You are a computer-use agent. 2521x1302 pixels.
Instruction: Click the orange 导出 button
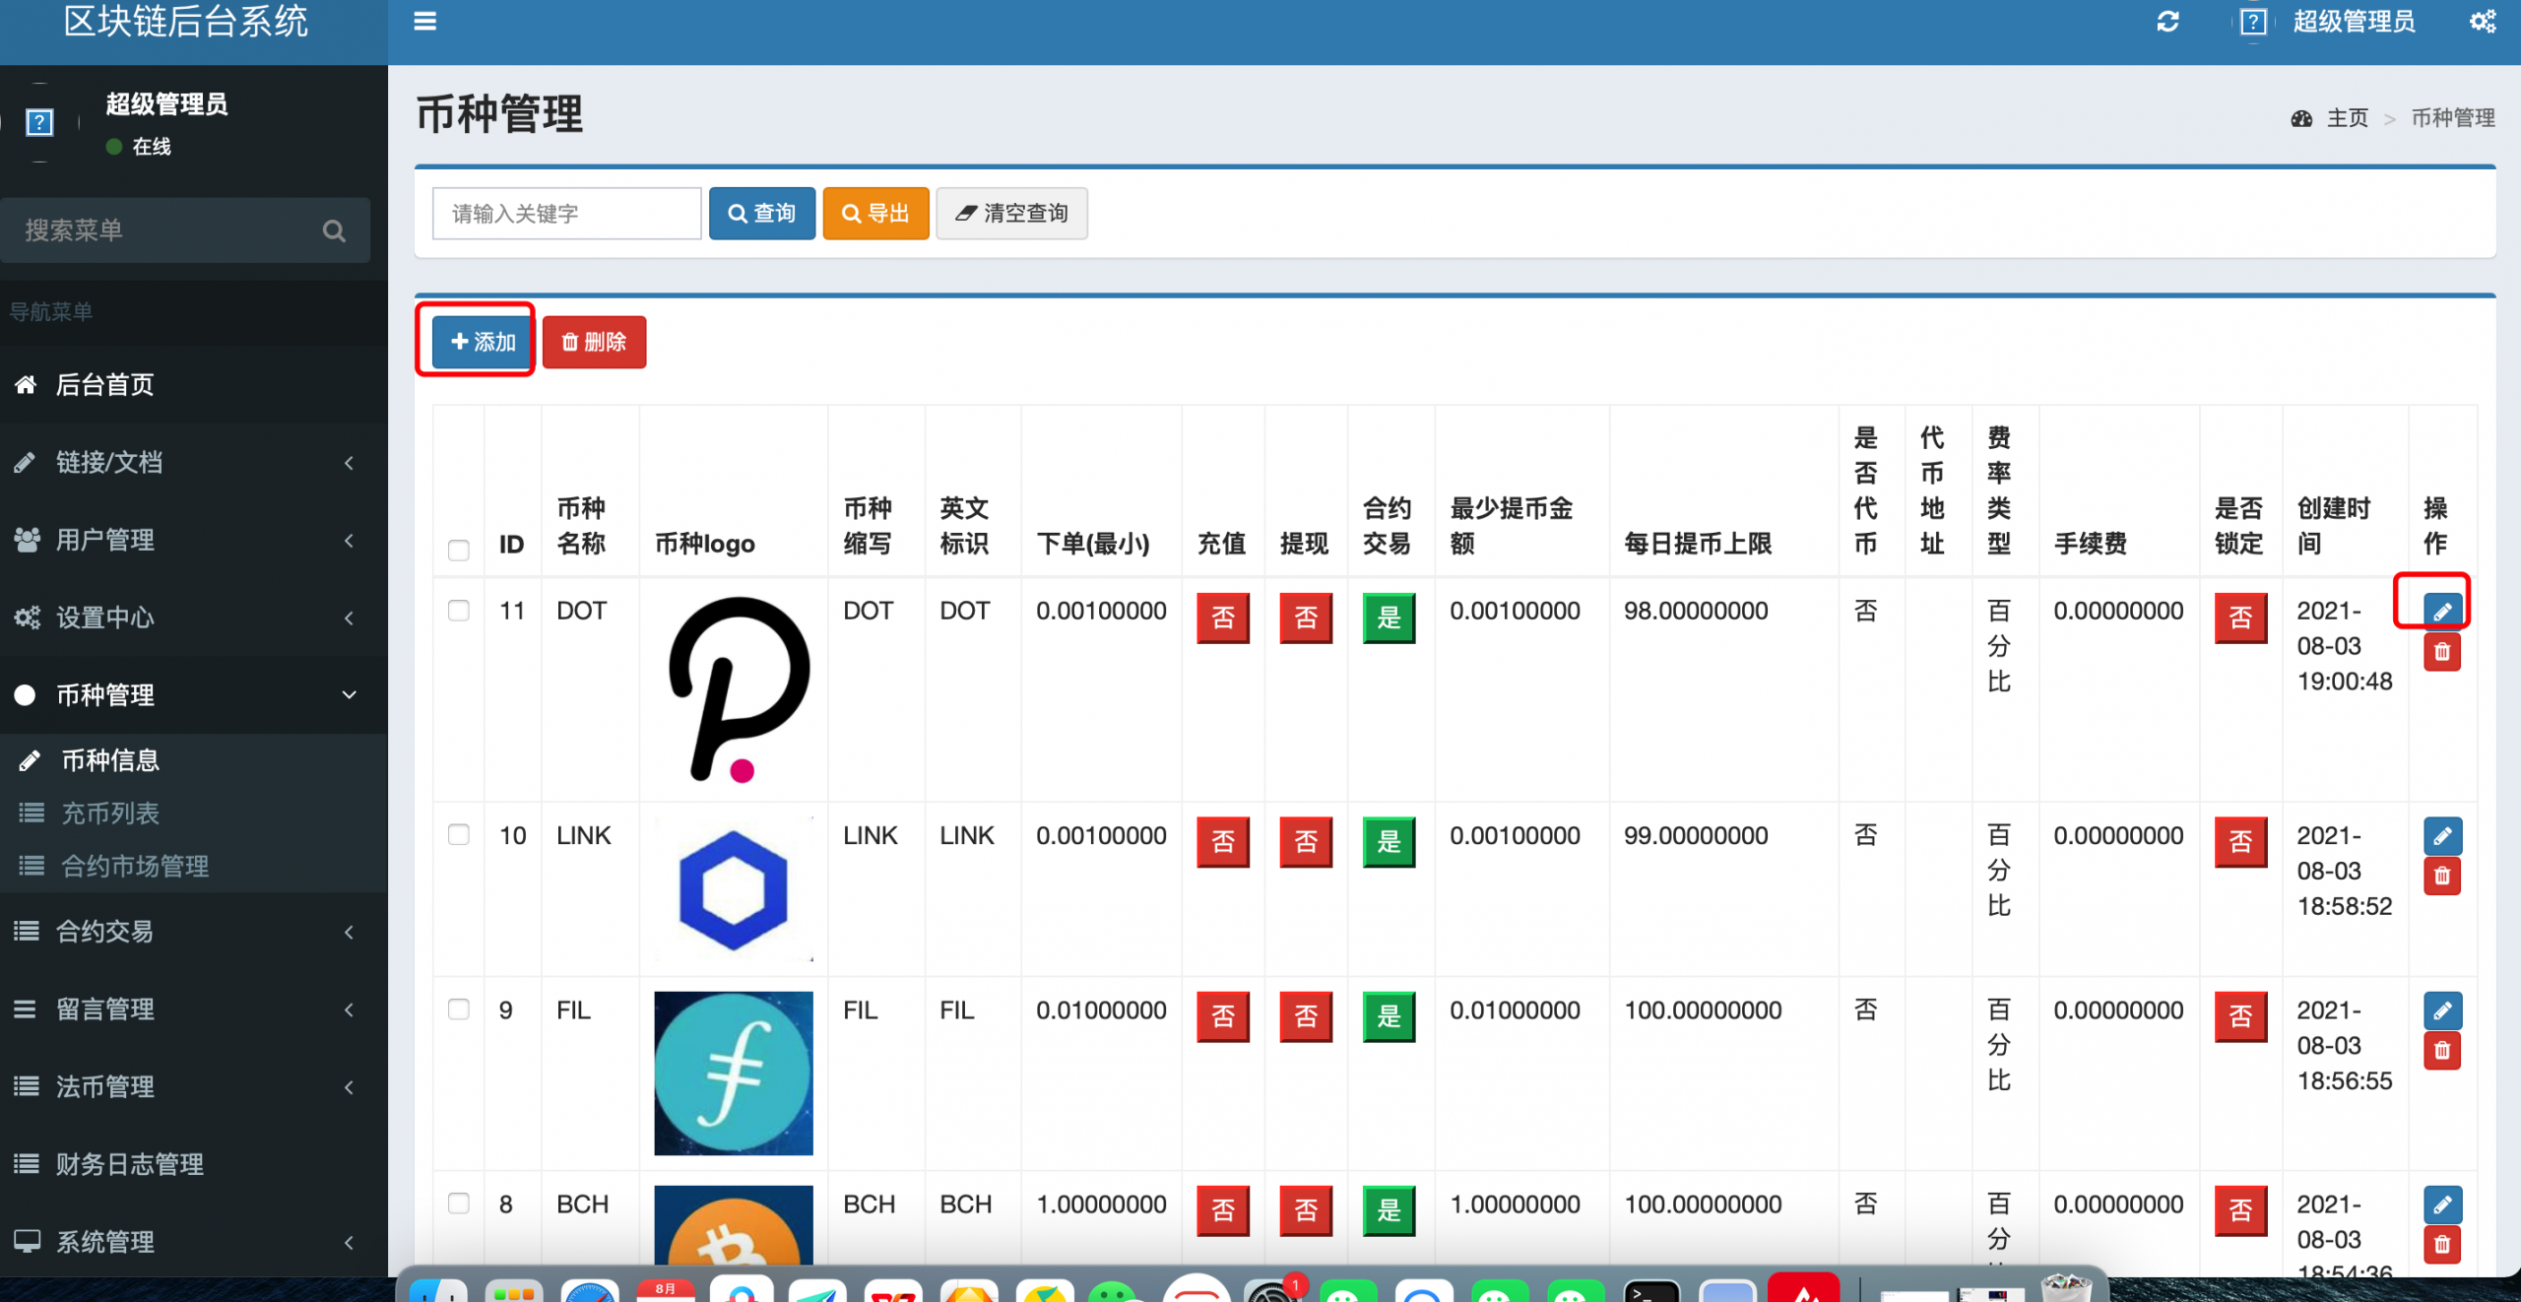click(875, 214)
